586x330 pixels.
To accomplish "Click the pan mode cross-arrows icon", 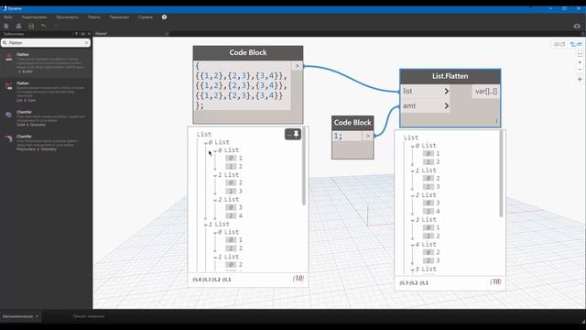I will point(580,79).
